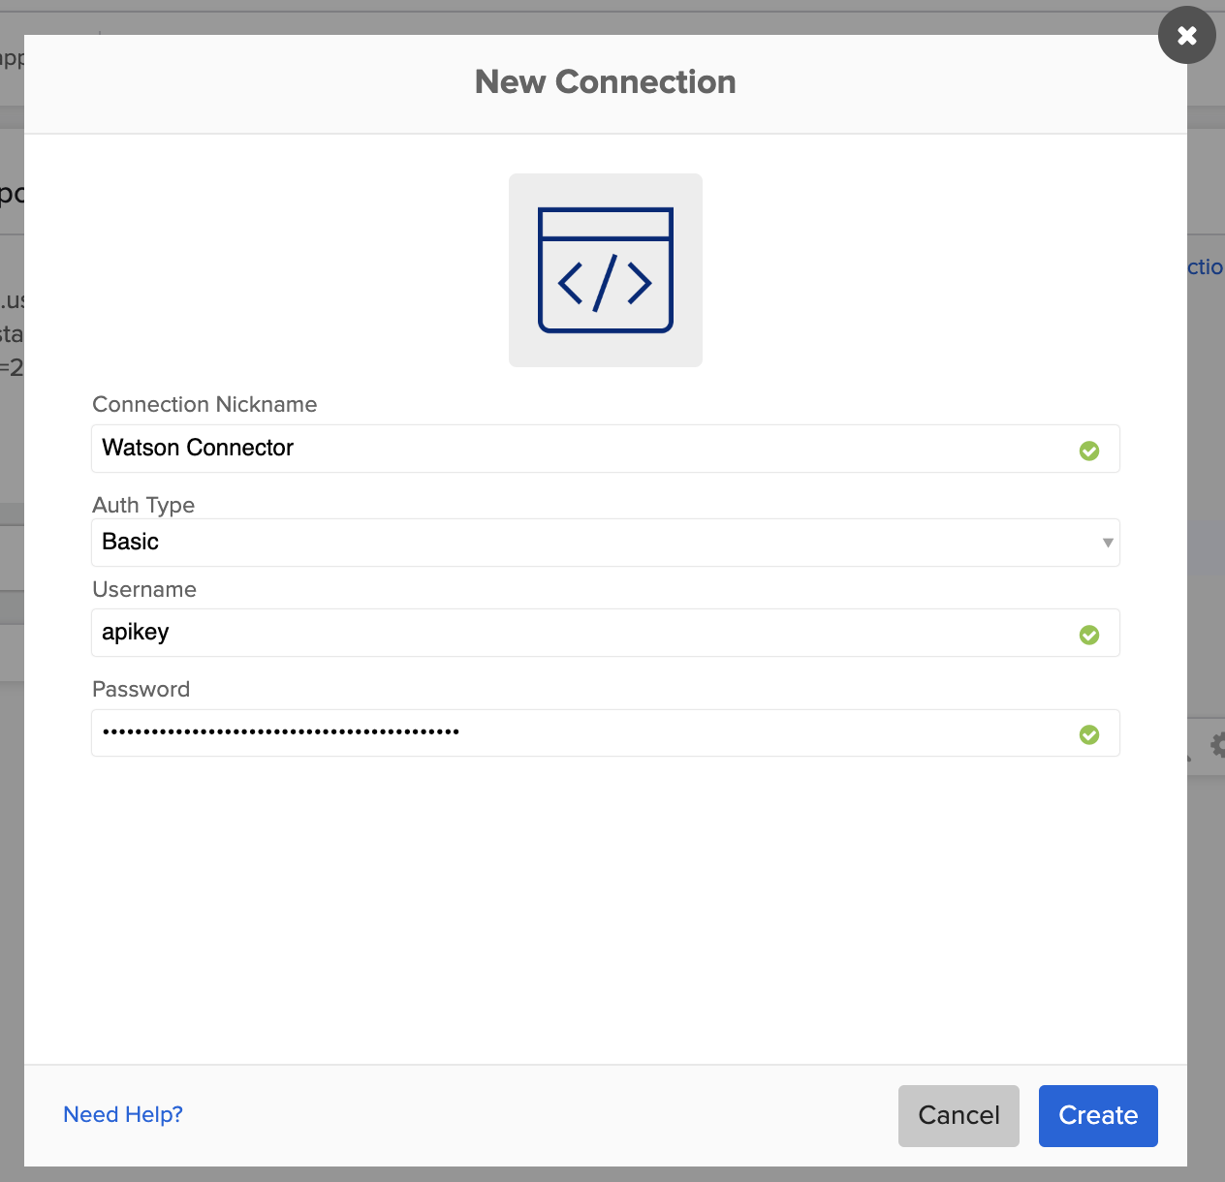Click the green validation checkmark beside Username
The image size is (1225, 1182).
point(1088,635)
